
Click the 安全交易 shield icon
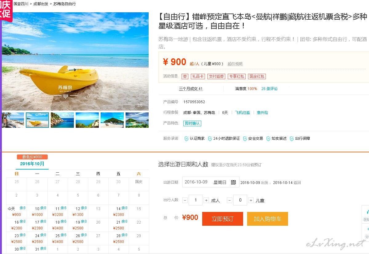point(245,139)
